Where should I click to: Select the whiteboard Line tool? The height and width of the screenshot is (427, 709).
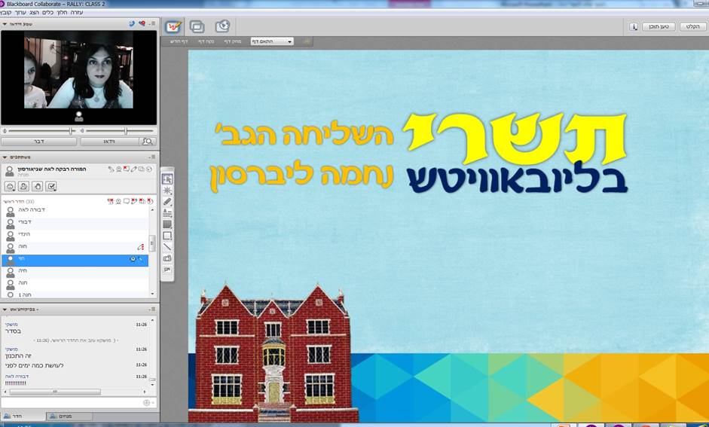(x=167, y=247)
